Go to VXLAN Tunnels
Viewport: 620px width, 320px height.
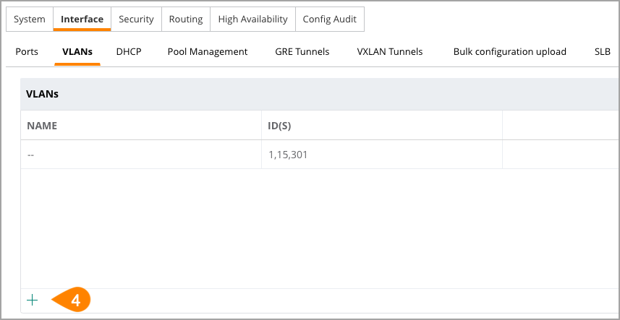(x=390, y=52)
